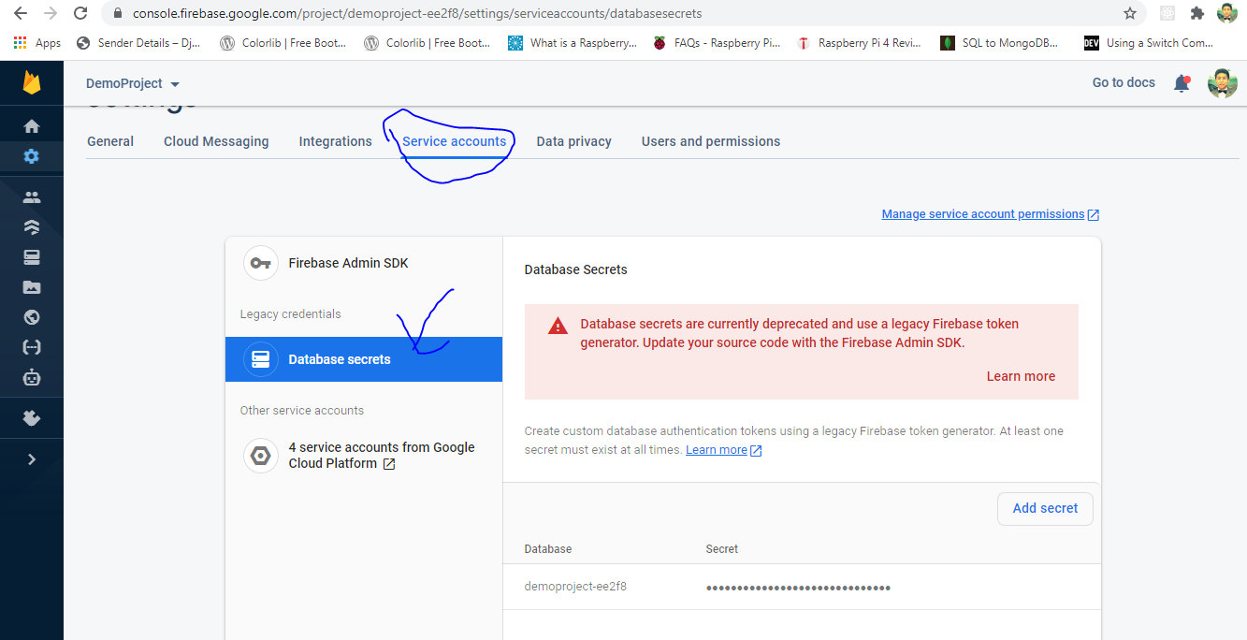1247x640 pixels.
Task: Click Learn more in red warning
Action: pyautogui.click(x=1021, y=376)
